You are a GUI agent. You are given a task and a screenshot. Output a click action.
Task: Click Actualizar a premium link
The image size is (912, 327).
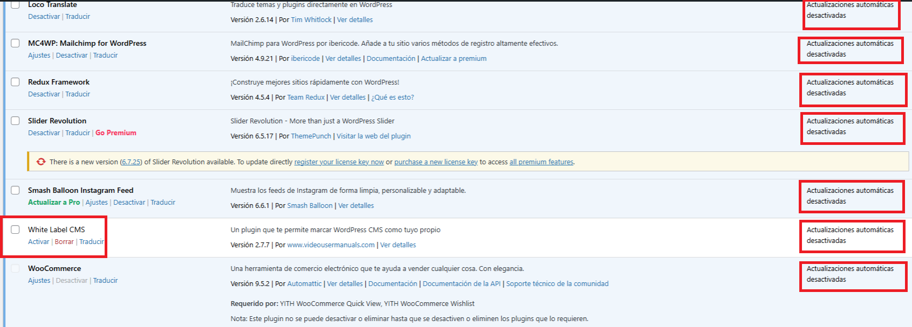coord(454,59)
